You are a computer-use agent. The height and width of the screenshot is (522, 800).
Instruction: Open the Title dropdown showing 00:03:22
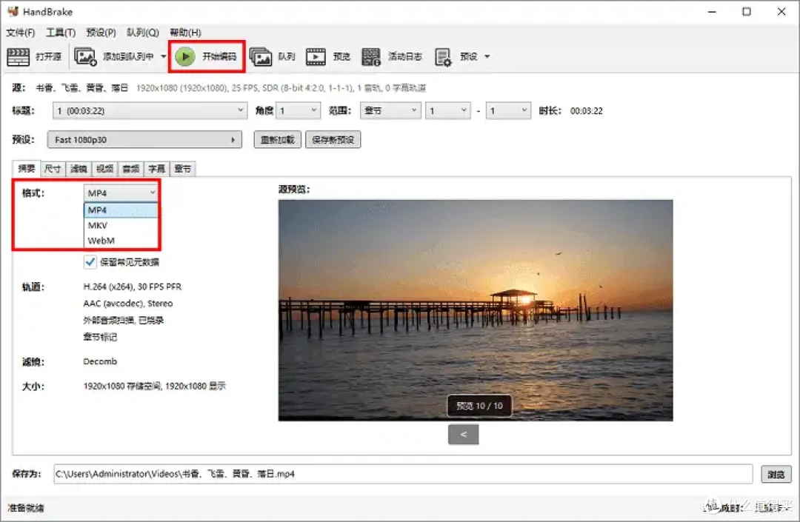coord(150,110)
